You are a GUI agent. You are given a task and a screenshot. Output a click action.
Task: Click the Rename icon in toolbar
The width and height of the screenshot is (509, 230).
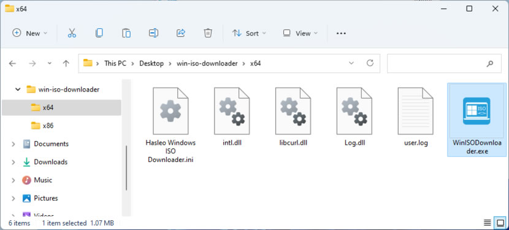pos(153,33)
